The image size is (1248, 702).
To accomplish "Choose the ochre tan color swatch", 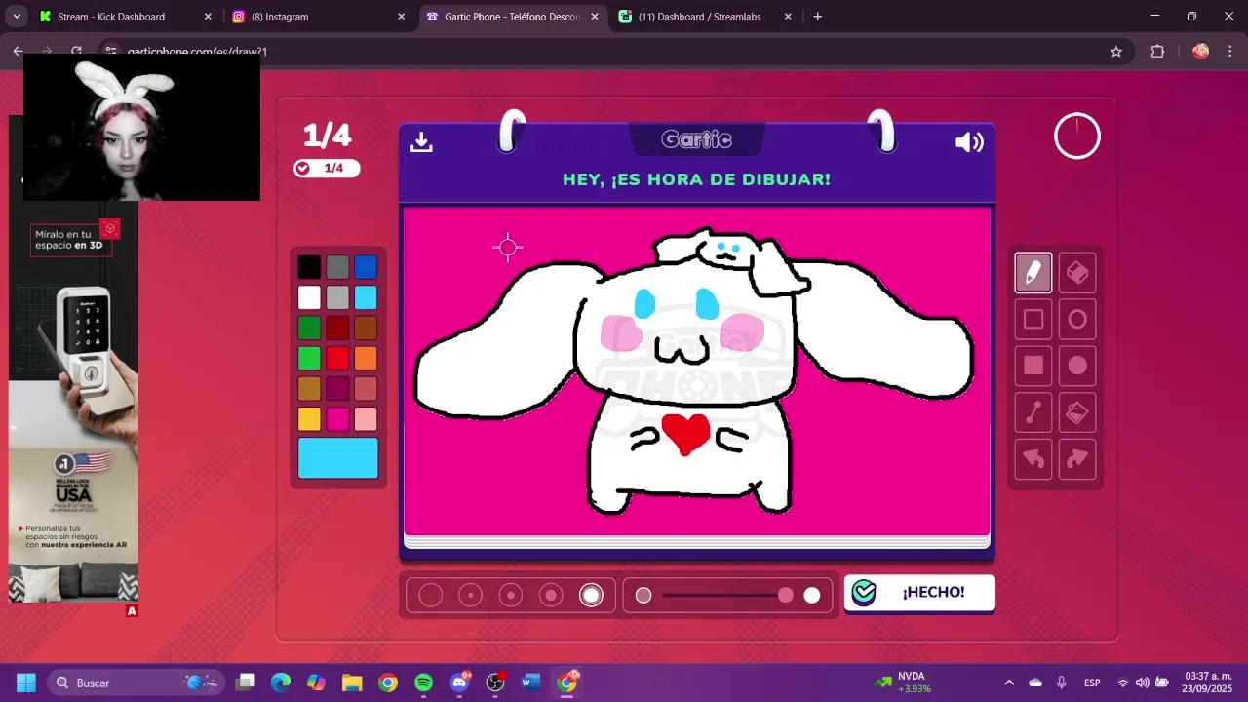I will pyautogui.click(x=309, y=388).
